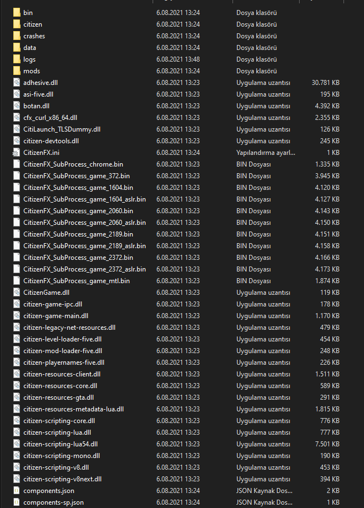Select the file name citizen-level-loader-five.dll
The width and height of the screenshot is (364, 508).
click(x=63, y=339)
